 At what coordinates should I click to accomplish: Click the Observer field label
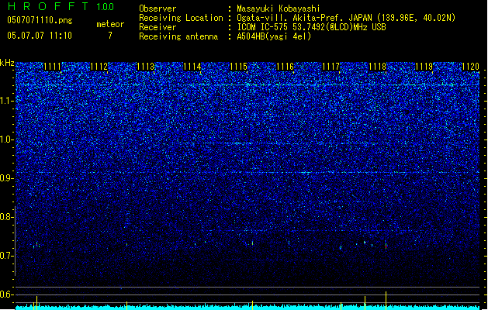(x=157, y=9)
